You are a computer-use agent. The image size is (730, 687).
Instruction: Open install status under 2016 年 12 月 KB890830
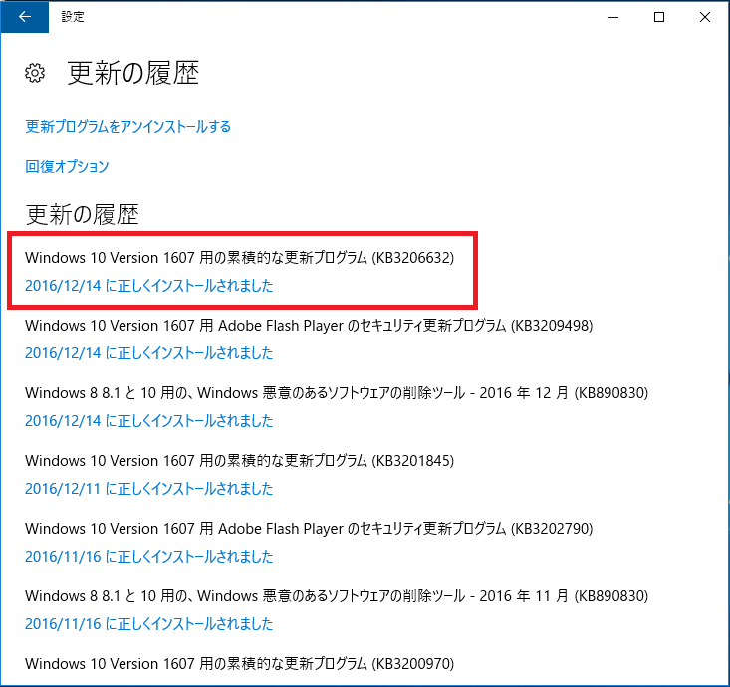(149, 421)
